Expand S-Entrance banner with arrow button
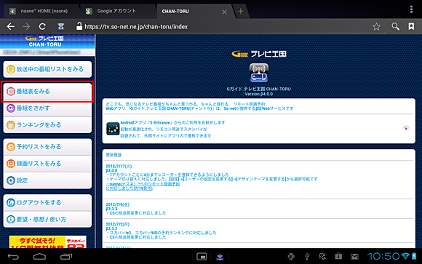 (x=406, y=129)
